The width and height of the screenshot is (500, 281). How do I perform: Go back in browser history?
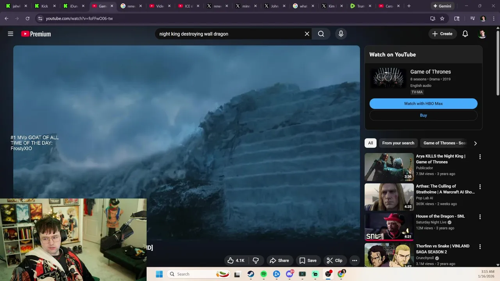click(6, 18)
